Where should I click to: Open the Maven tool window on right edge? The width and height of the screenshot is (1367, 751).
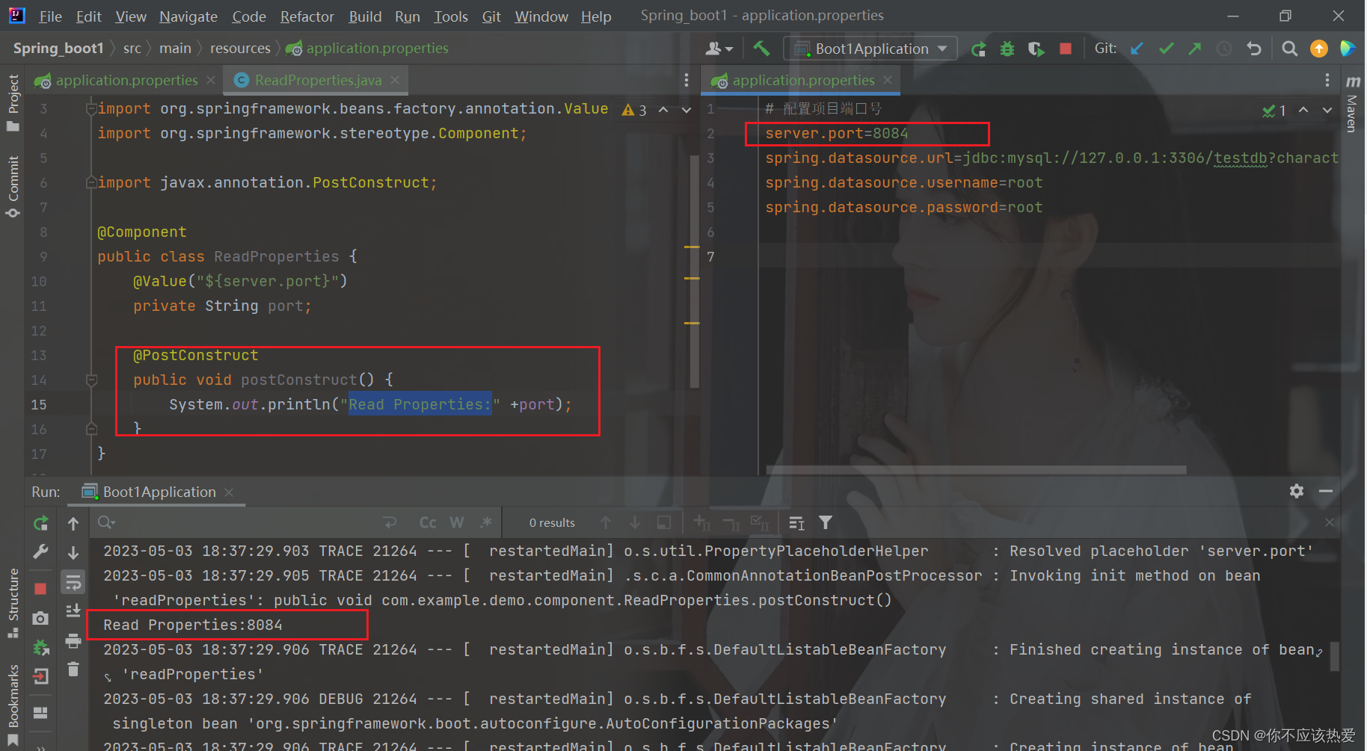point(1352,112)
